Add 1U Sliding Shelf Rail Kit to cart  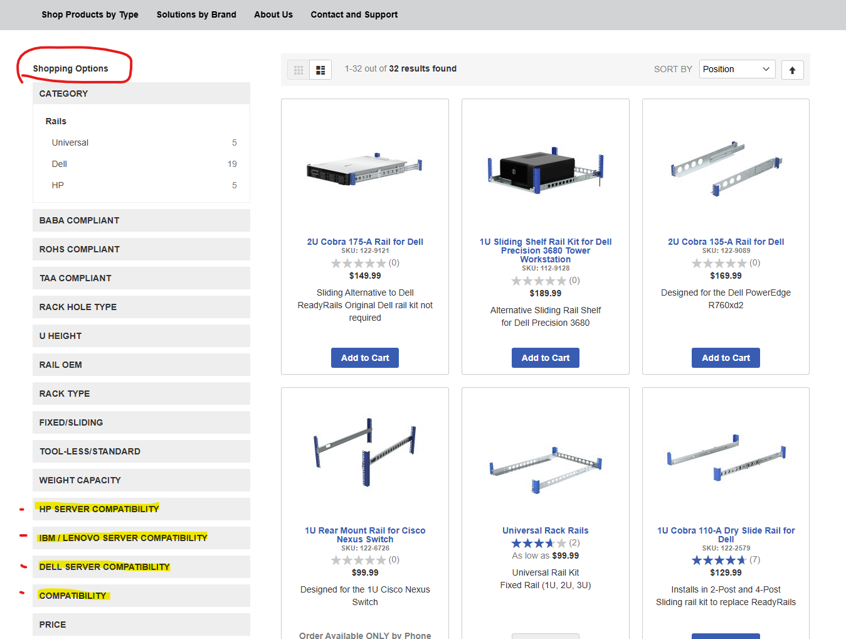click(546, 358)
